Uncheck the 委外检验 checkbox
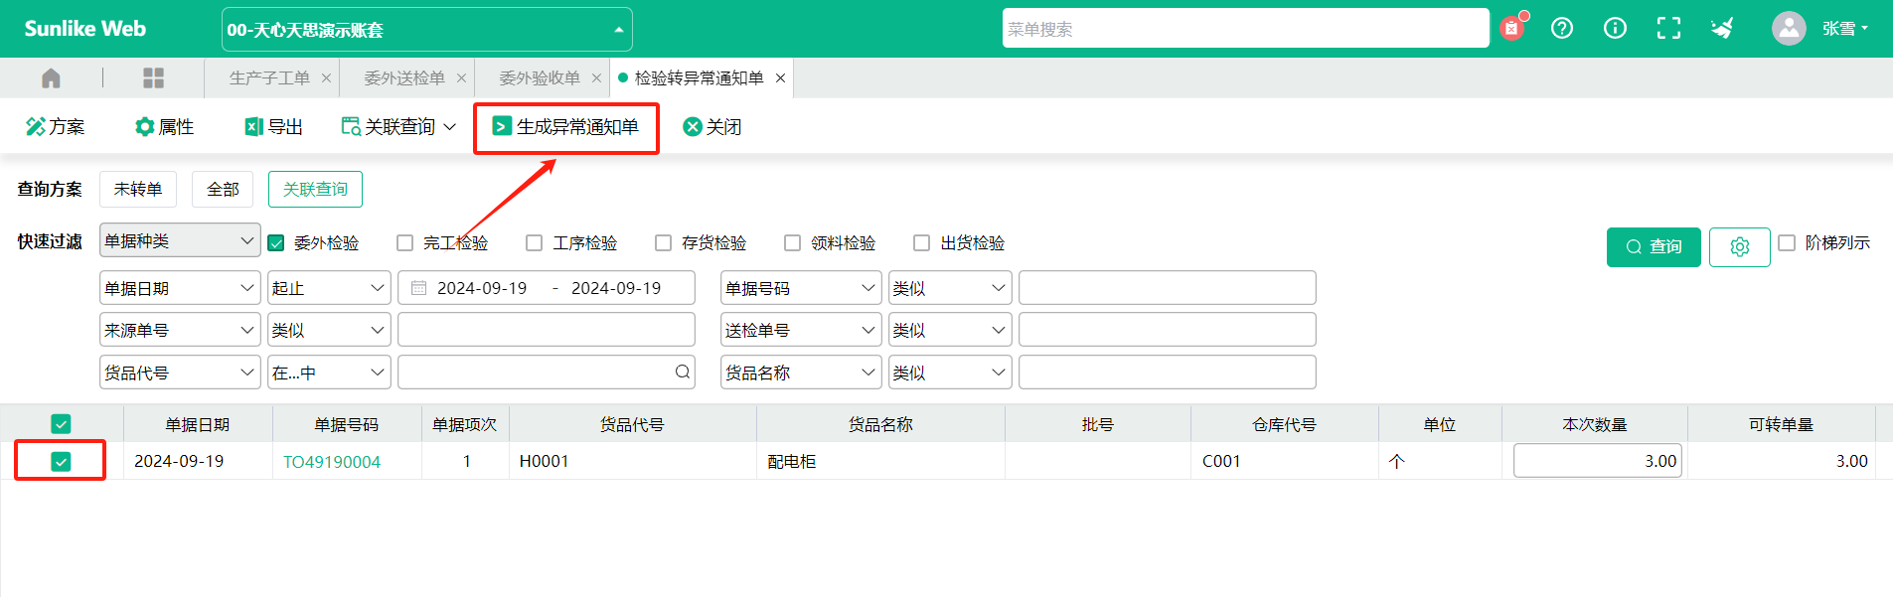 (276, 242)
